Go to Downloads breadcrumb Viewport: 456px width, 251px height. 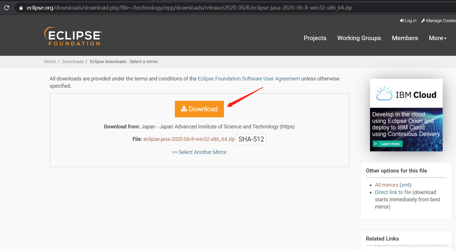pyautogui.click(x=73, y=62)
